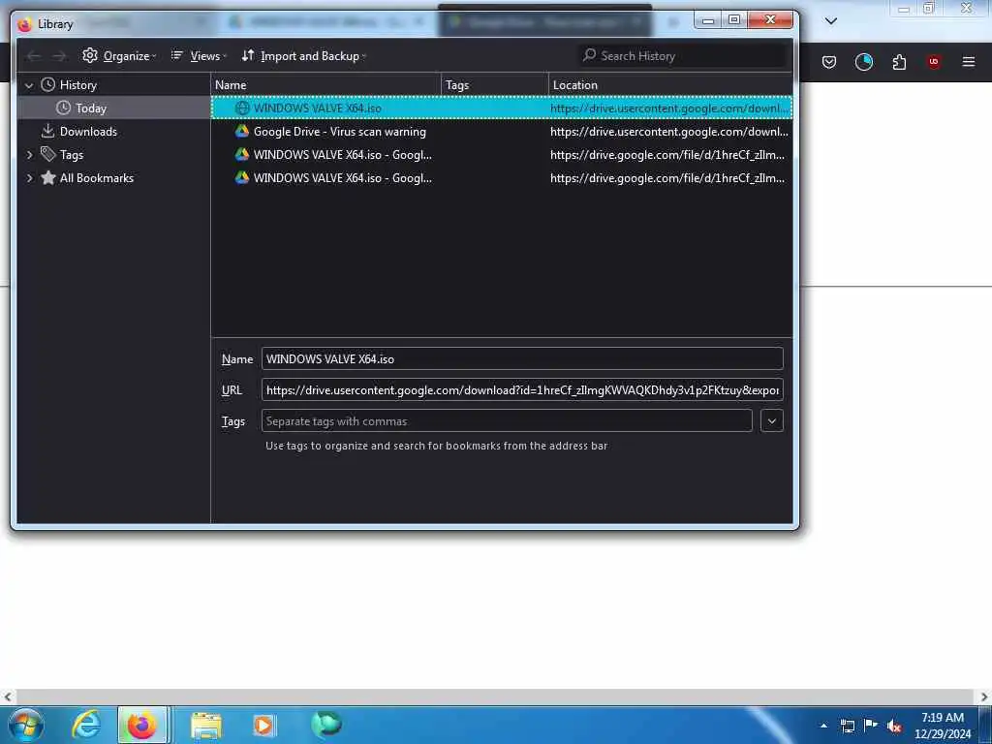Open Windows Explorer from taskbar
The image size is (992, 744).
point(206,726)
